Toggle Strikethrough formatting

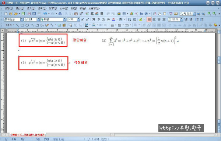[108, 19]
